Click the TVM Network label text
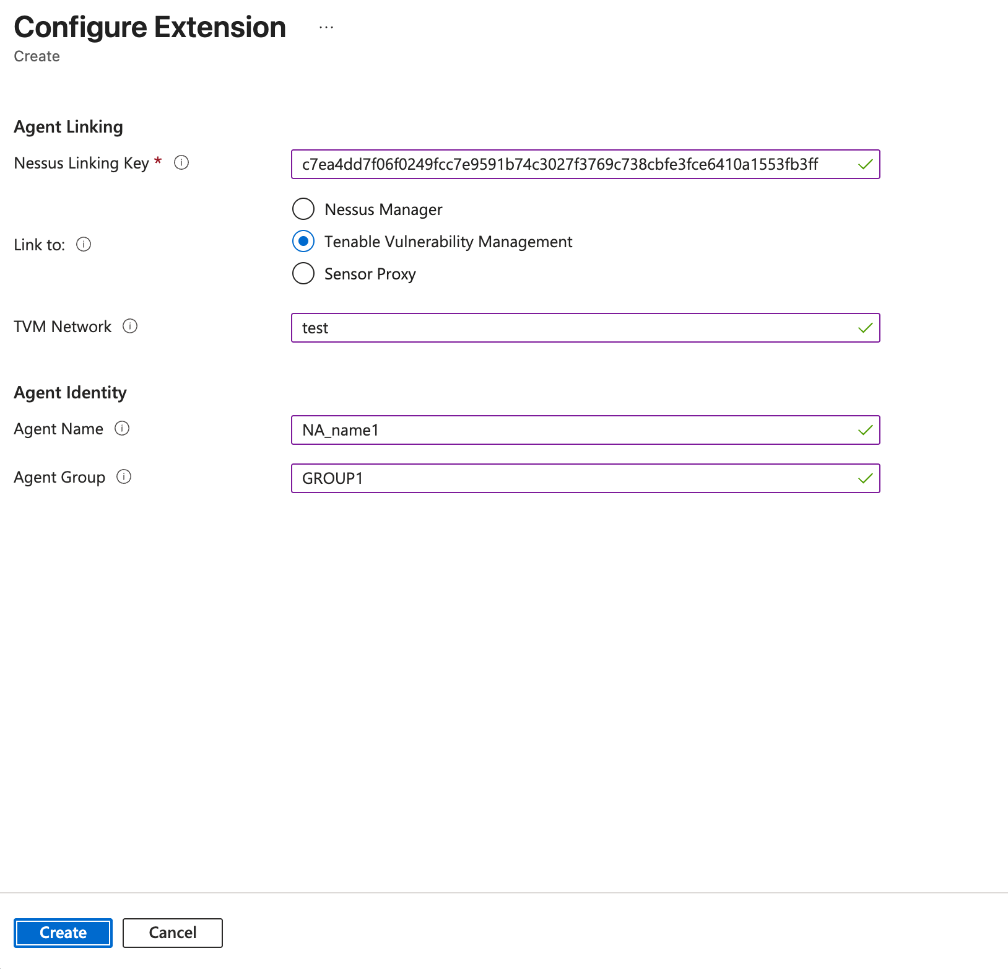This screenshot has height=969, width=1008. point(63,327)
